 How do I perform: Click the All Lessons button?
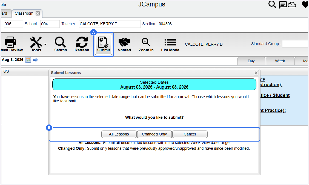(119, 134)
